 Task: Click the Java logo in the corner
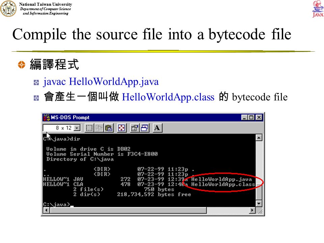pyautogui.click(x=318, y=9)
